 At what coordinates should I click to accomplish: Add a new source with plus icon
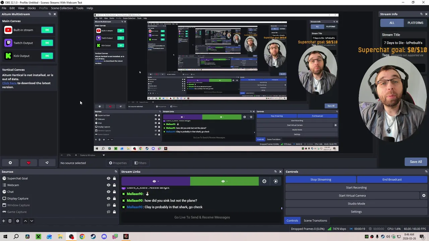pyautogui.click(x=3, y=221)
